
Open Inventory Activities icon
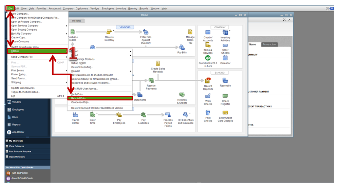225,33
